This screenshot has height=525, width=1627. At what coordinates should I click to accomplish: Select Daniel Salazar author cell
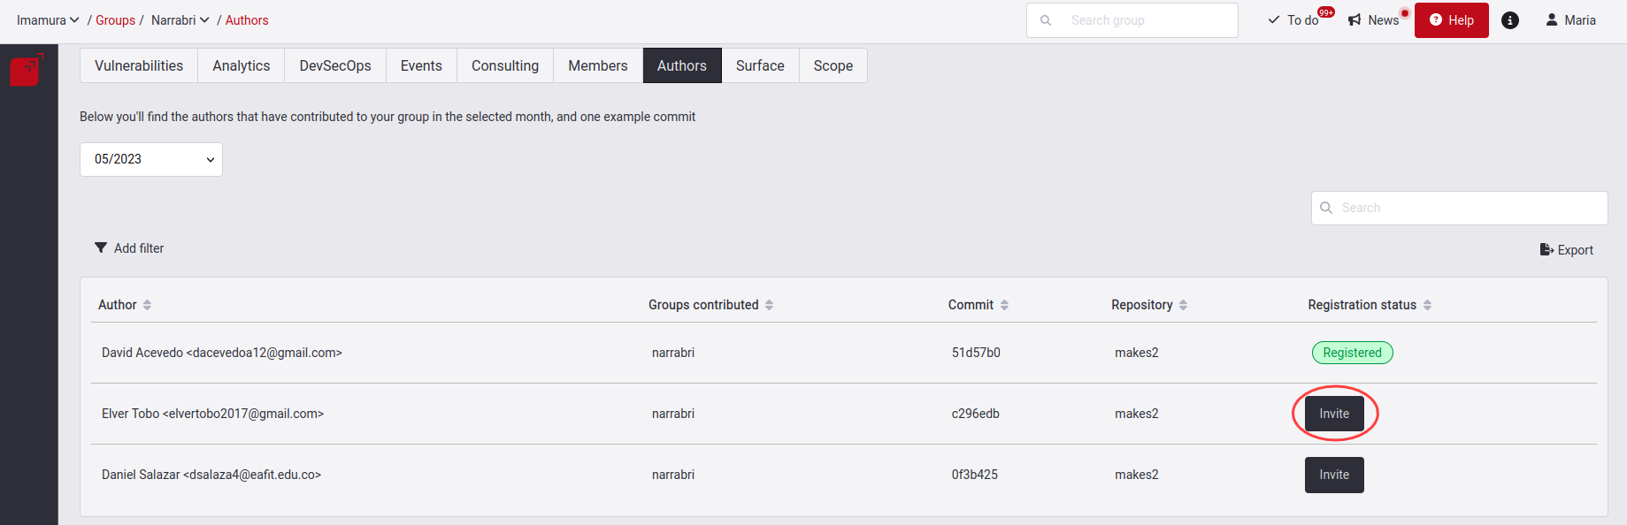[211, 475]
